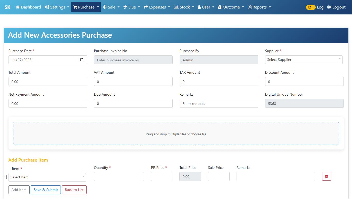
Task: Click the yellow notification badge beside Log
Action: pyautogui.click(x=311, y=7)
